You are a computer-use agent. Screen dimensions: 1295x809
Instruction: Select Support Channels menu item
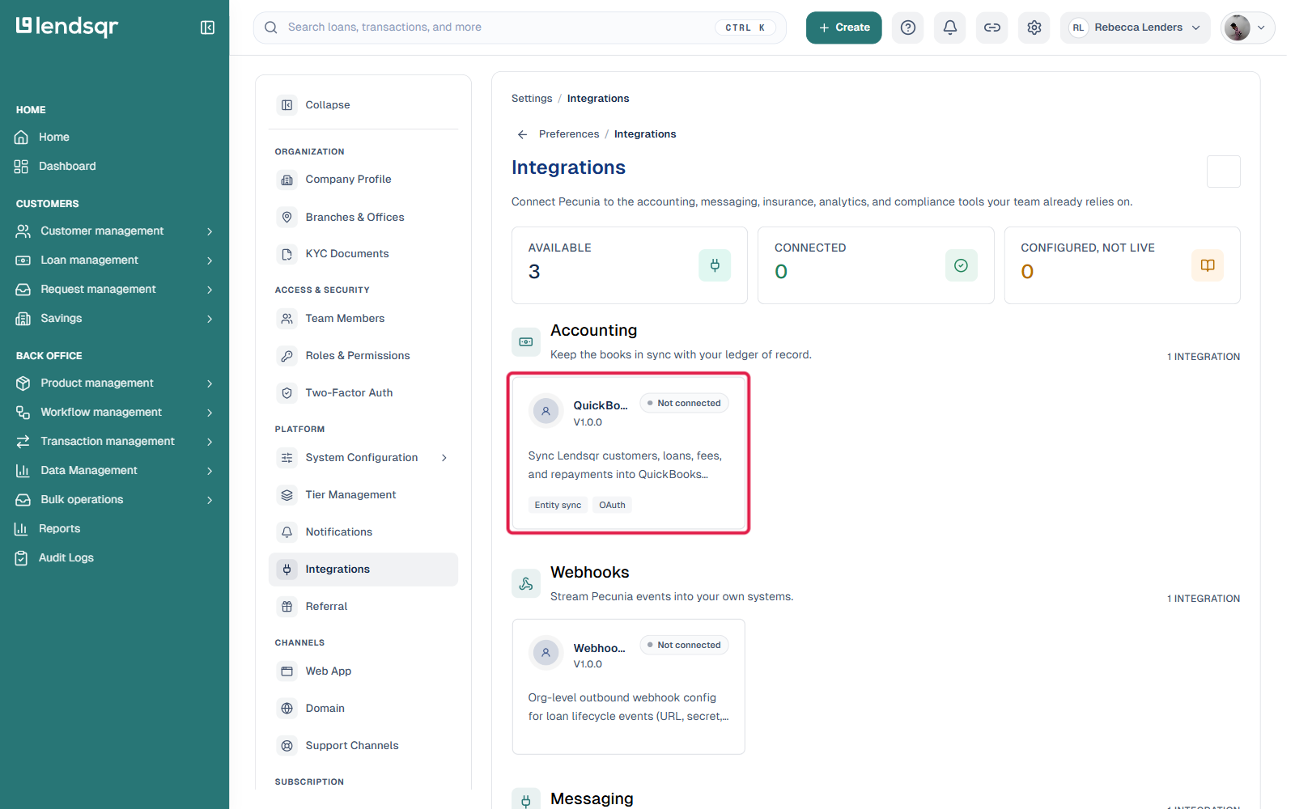(363, 746)
